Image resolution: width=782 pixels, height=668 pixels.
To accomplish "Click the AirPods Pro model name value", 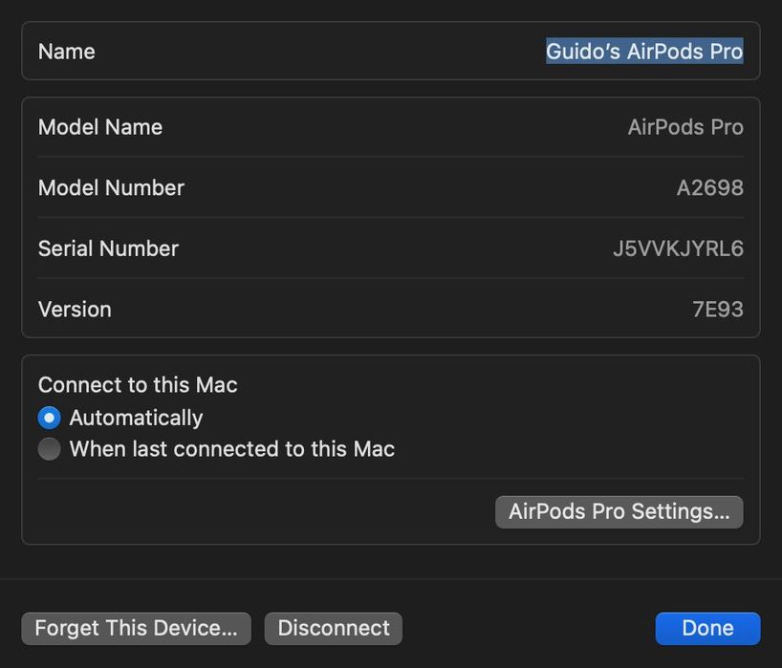I will [x=685, y=127].
